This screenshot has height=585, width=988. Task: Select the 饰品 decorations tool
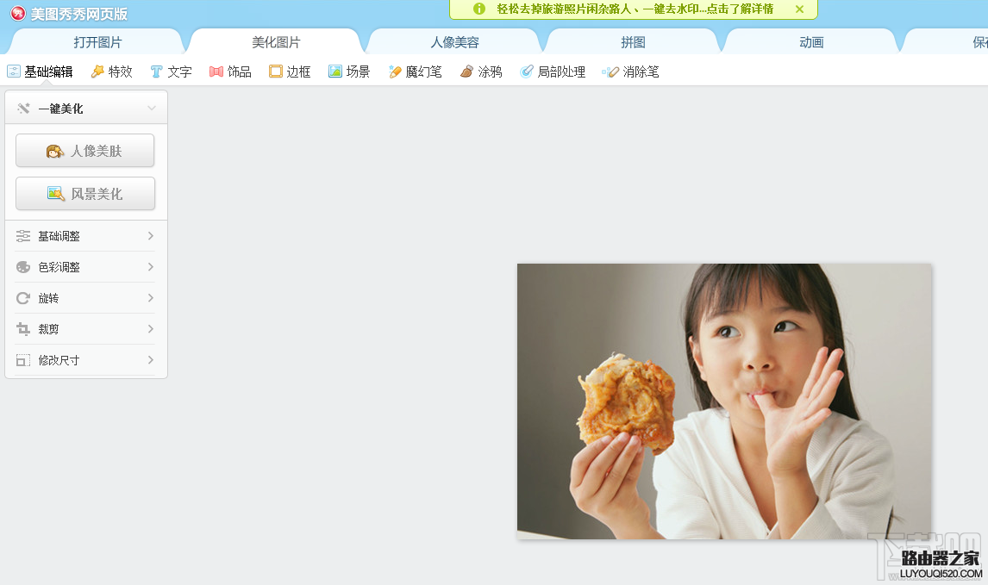pyautogui.click(x=230, y=72)
